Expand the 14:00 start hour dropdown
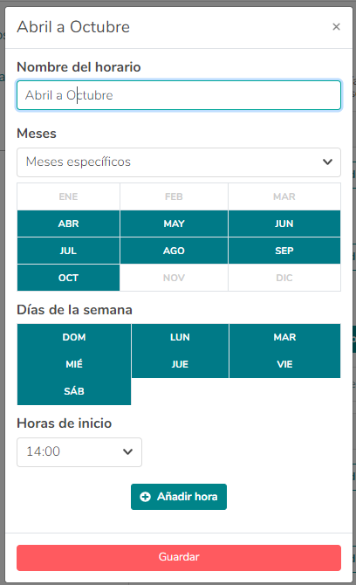This screenshot has height=585, width=356. (79, 451)
